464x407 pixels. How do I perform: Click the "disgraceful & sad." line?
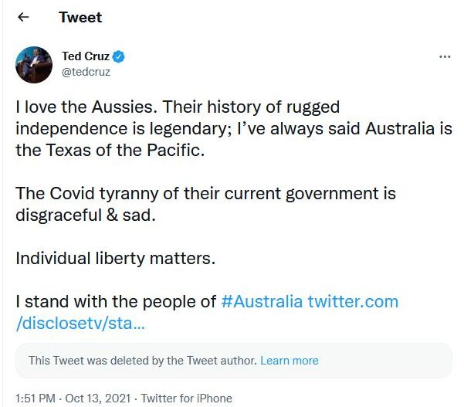coord(86,215)
